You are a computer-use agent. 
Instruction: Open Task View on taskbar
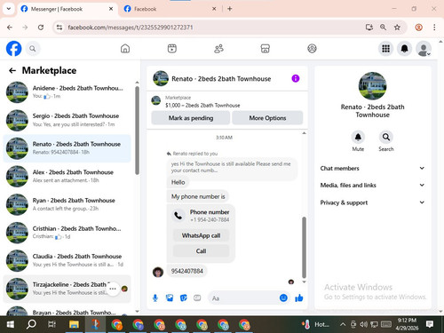(x=52, y=324)
